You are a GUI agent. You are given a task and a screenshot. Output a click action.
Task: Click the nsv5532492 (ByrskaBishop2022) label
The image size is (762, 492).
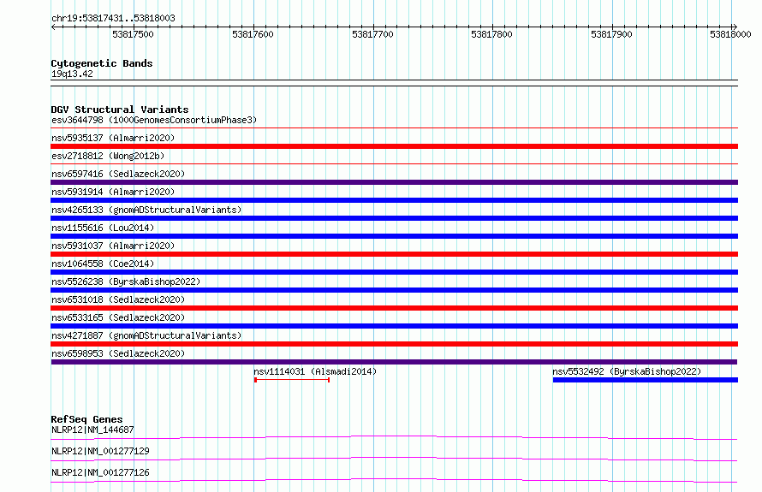coord(627,371)
